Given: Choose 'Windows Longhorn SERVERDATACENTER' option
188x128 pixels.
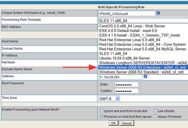Looking at the screenshot, I should point(143,63).
